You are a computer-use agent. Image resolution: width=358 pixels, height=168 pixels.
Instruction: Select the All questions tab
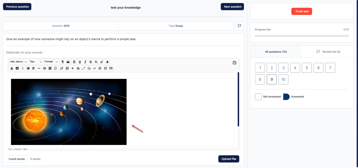[276, 52]
